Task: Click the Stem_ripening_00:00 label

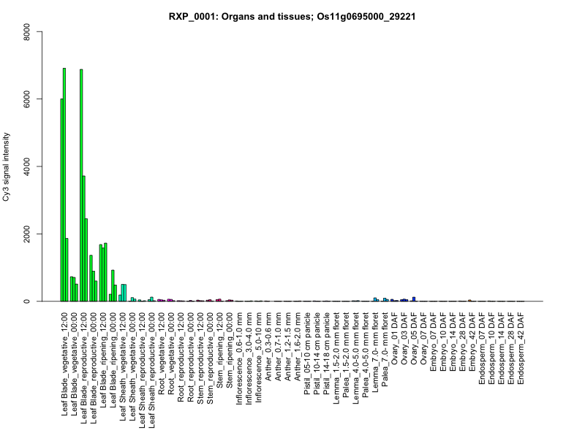Action: (x=229, y=350)
